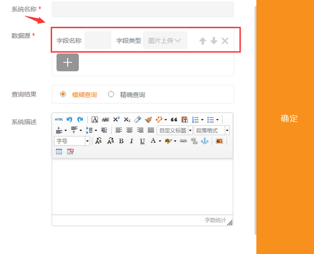
Task: Select the 模糊查询 radio option
Action: coord(63,94)
